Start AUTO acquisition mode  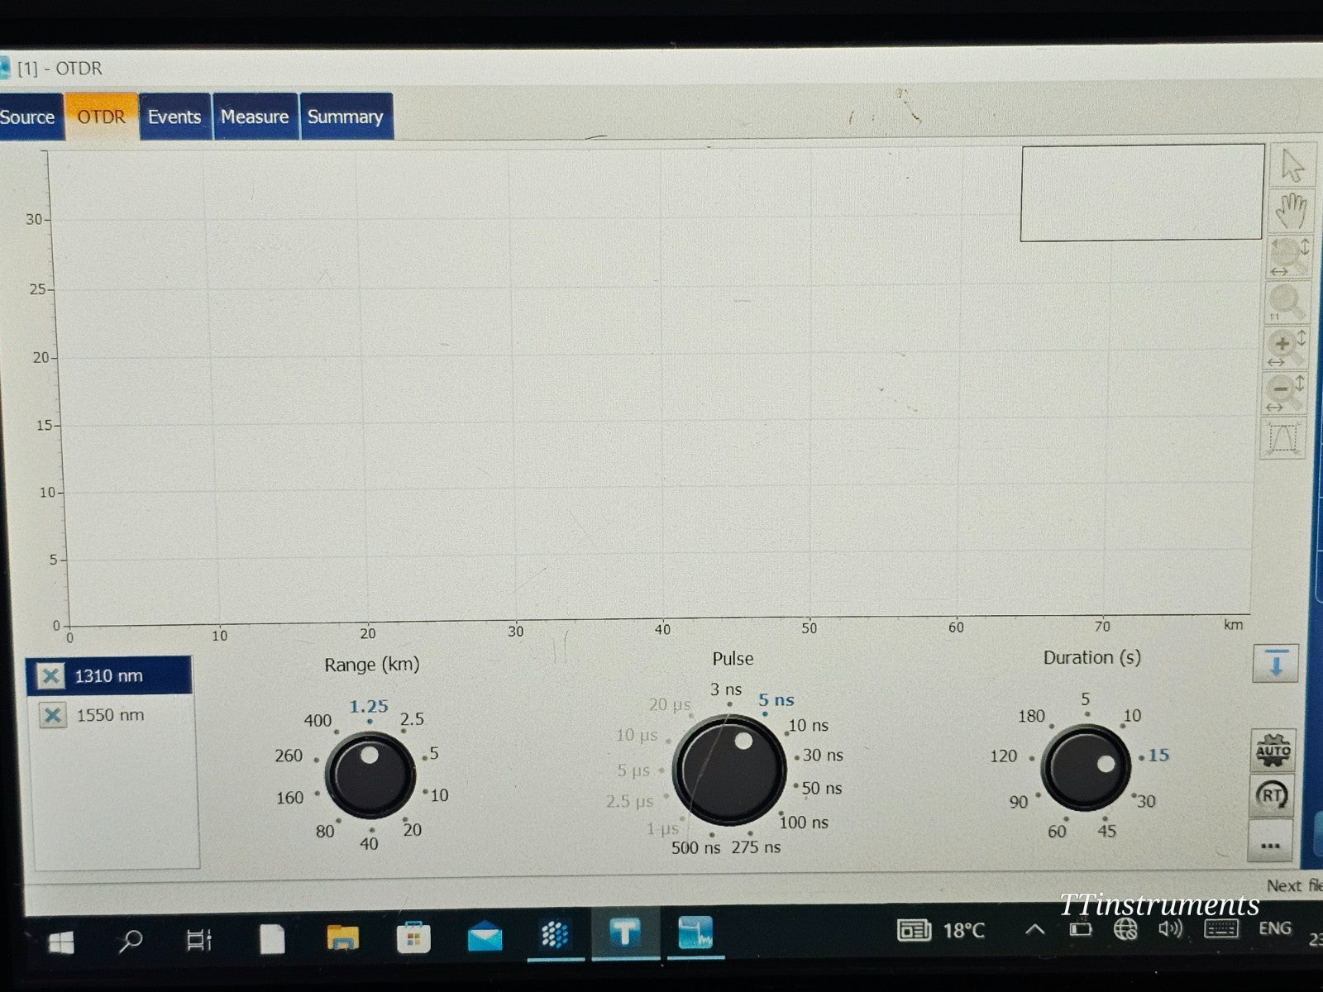[1273, 751]
